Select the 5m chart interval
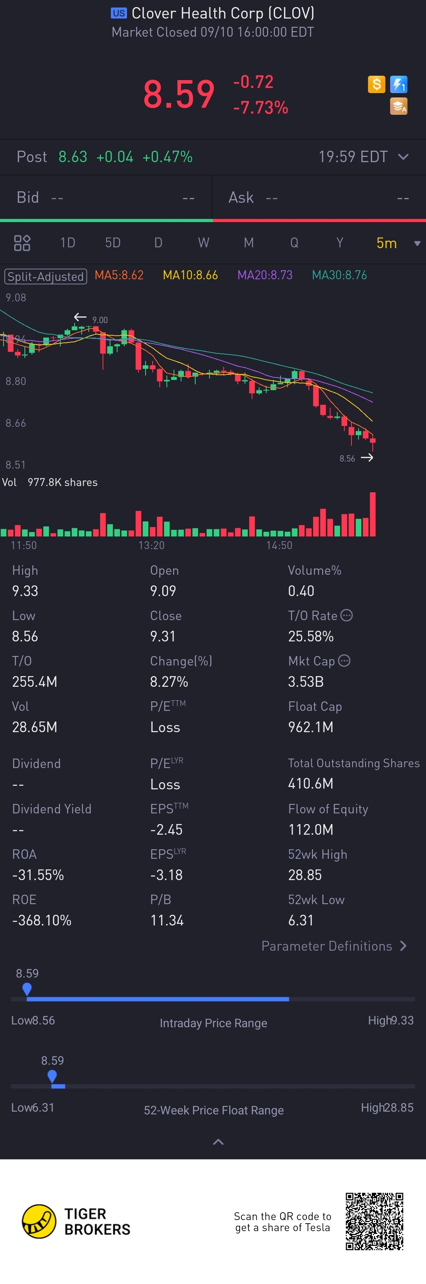The height and width of the screenshot is (1284, 426). [x=387, y=243]
